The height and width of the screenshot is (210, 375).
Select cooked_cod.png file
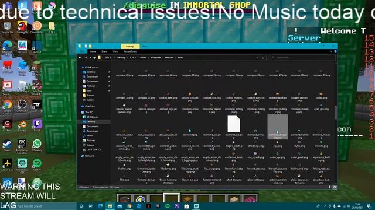[x=212, y=96]
